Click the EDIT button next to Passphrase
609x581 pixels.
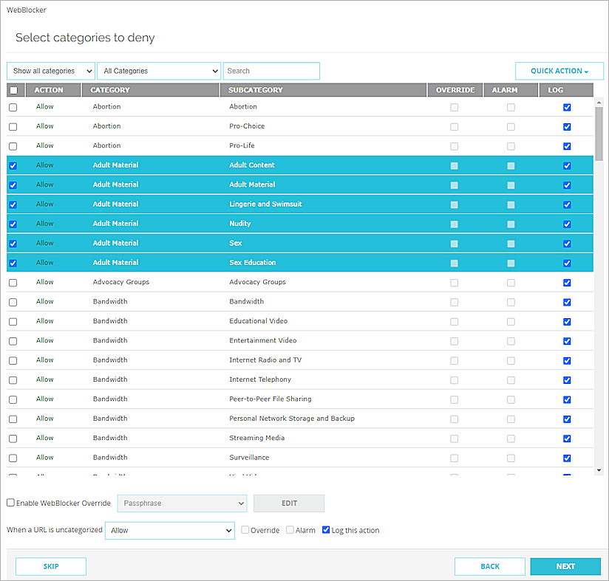point(288,503)
